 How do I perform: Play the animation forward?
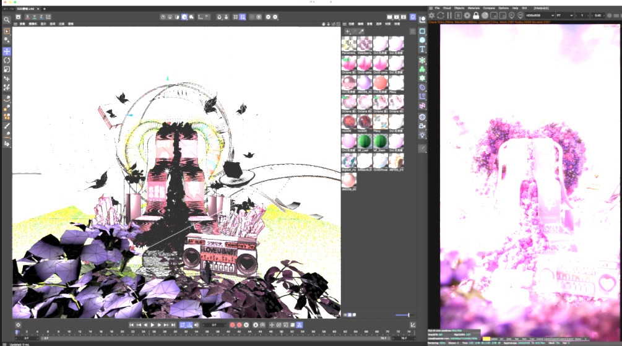[152, 325]
